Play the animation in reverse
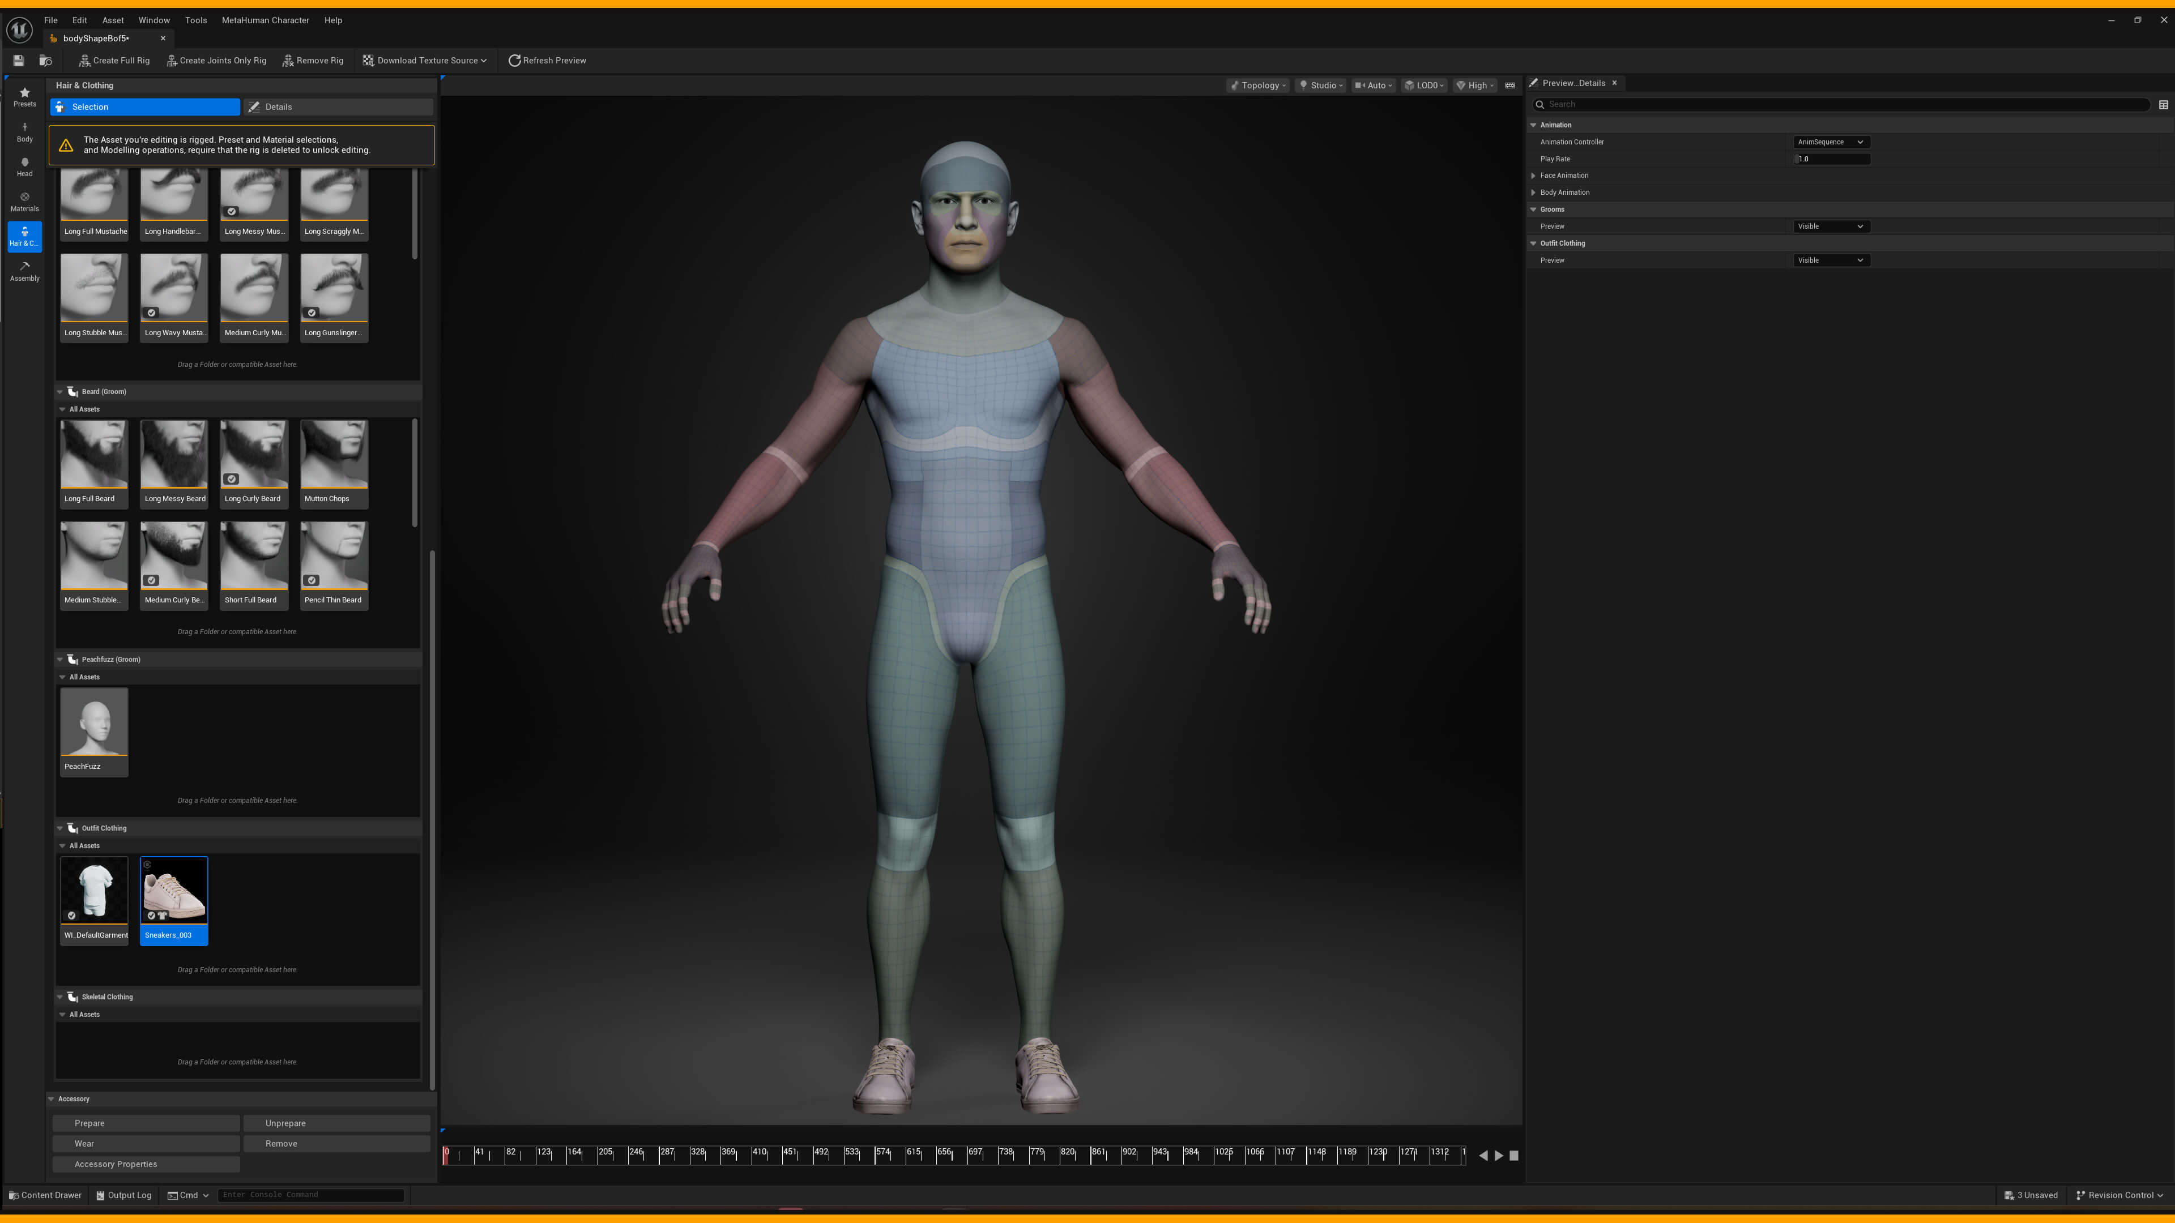 click(x=1483, y=1156)
